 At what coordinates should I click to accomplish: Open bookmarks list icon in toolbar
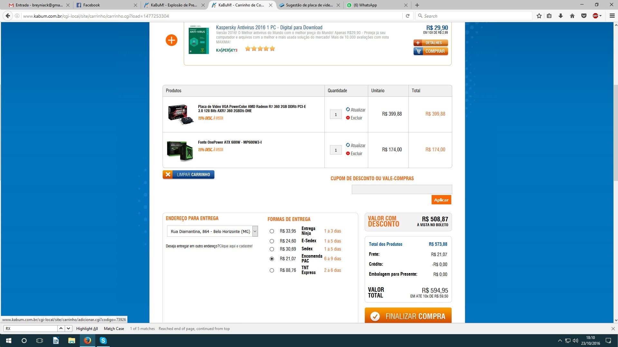tap(549, 16)
